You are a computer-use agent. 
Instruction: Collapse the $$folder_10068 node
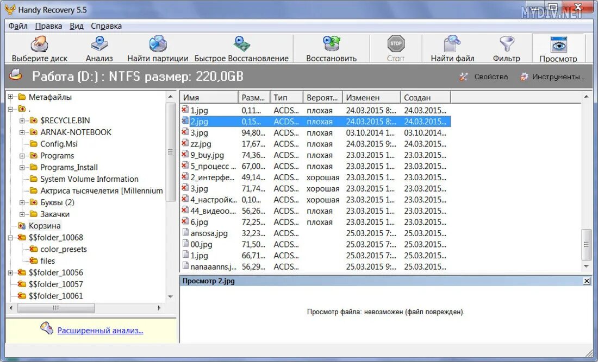coord(11,238)
